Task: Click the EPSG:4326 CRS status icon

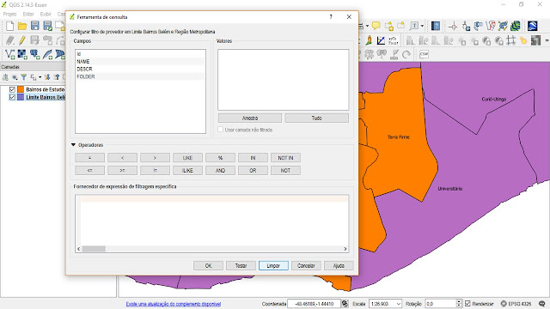Action: coord(516,303)
